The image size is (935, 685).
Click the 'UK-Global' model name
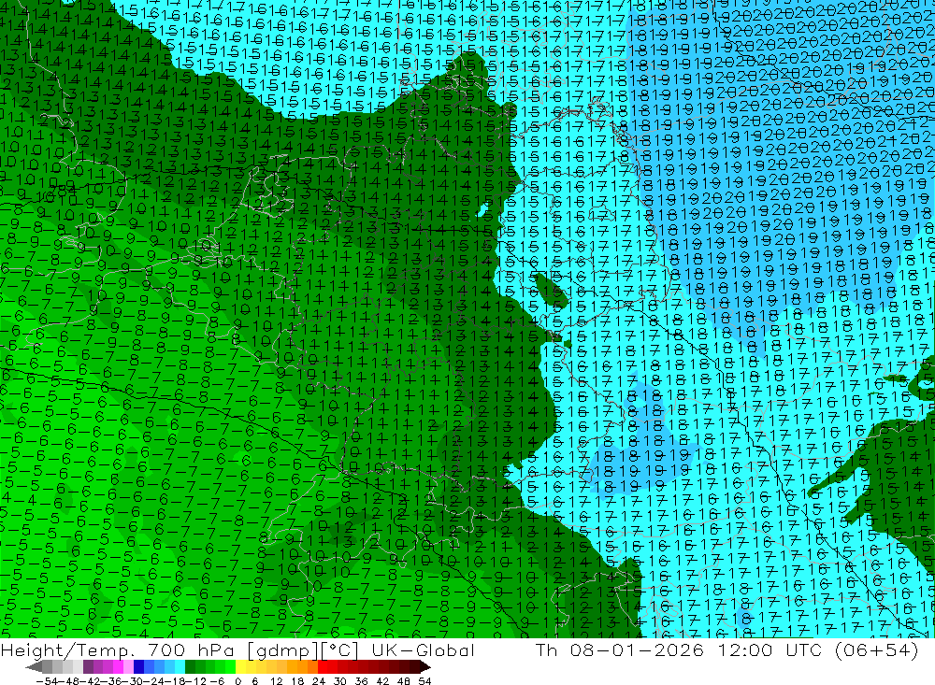click(423, 650)
